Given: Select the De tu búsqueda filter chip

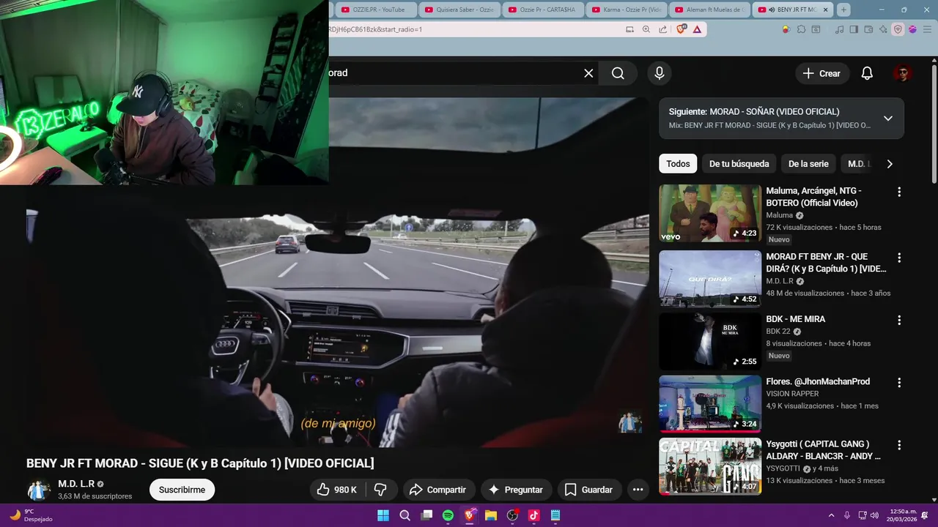Looking at the screenshot, I should [x=739, y=164].
